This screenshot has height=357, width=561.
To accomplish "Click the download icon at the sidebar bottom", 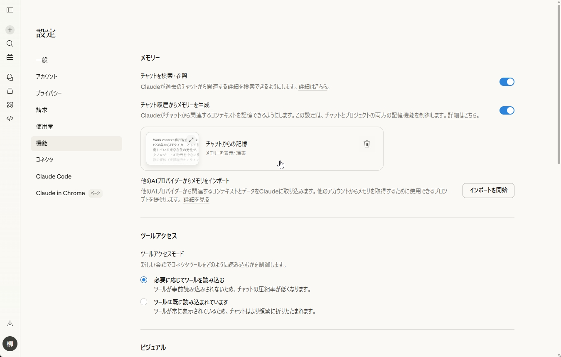I will (x=10, y=323).
